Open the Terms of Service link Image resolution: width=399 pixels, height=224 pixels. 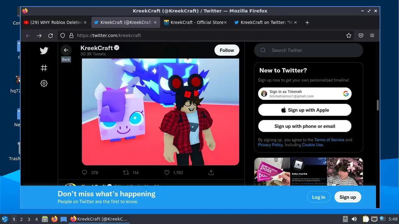[329, 140]
